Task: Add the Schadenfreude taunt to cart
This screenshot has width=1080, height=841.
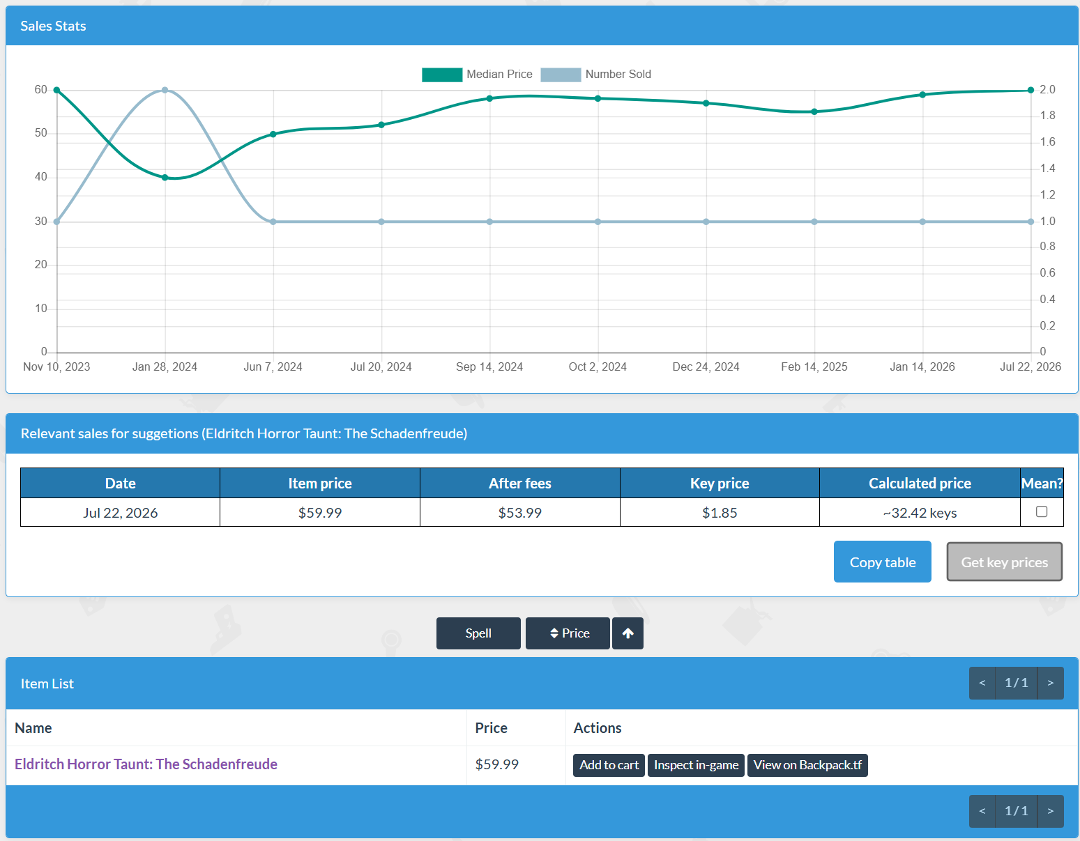Action: [x=609, y=765]
